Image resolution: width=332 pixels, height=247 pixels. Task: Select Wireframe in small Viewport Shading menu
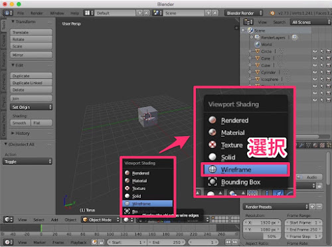coord(147,204)
